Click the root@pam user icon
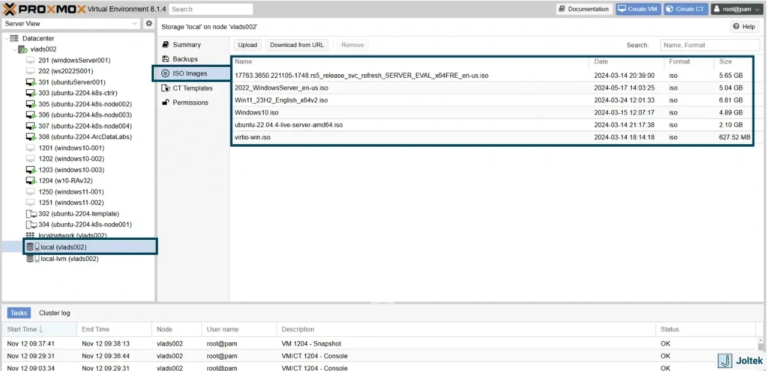767x371 pixels. (x=717, y=9)
